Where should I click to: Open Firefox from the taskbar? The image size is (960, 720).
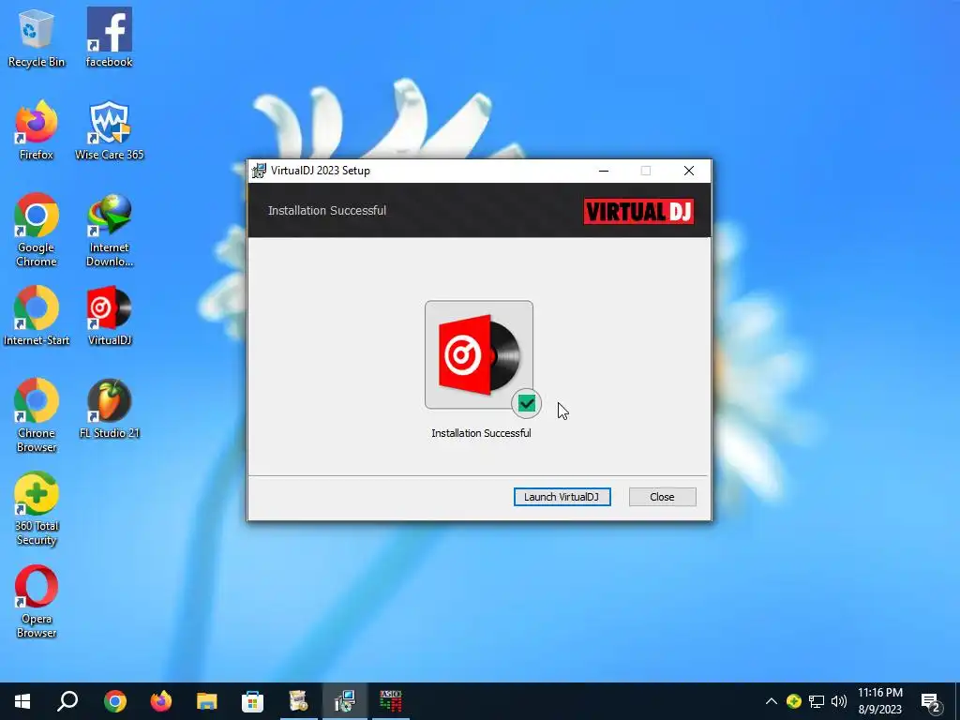pos(161,701)
